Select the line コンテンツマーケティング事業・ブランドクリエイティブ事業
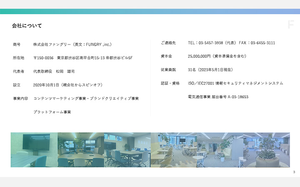The width and height of the screenshot is (300, 187). [x=86, y=98]
